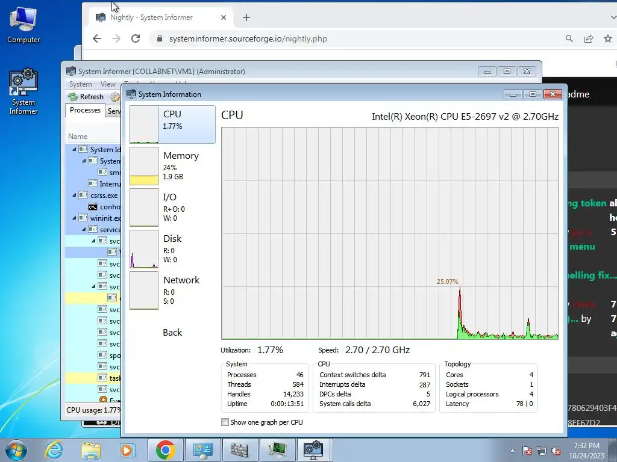This screenshot has width=617, height=462.
Task: Open the I/O section in System Information
Action: [x=172, y=208]
